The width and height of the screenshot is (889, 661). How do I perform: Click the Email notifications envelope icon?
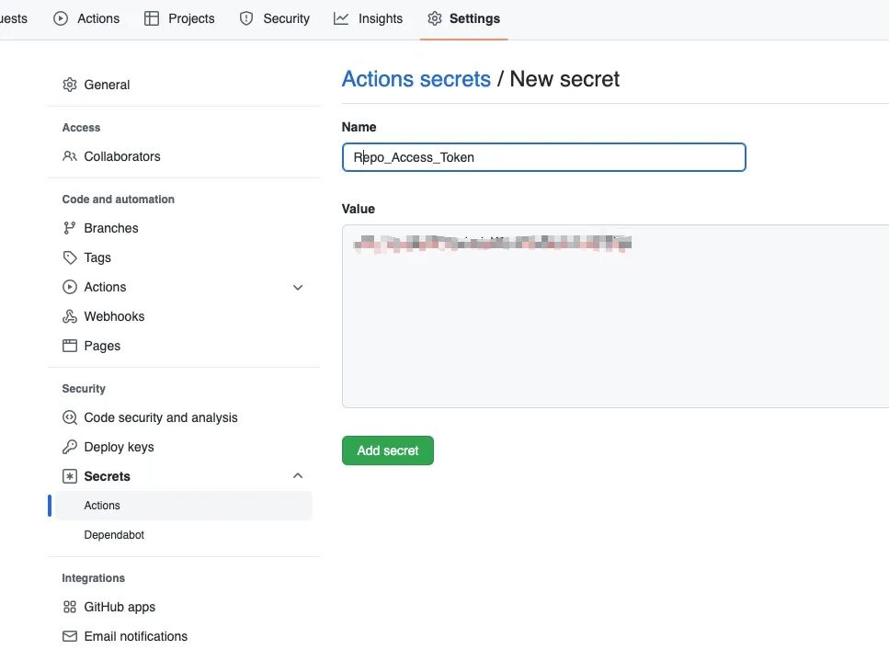click(70, 636)
